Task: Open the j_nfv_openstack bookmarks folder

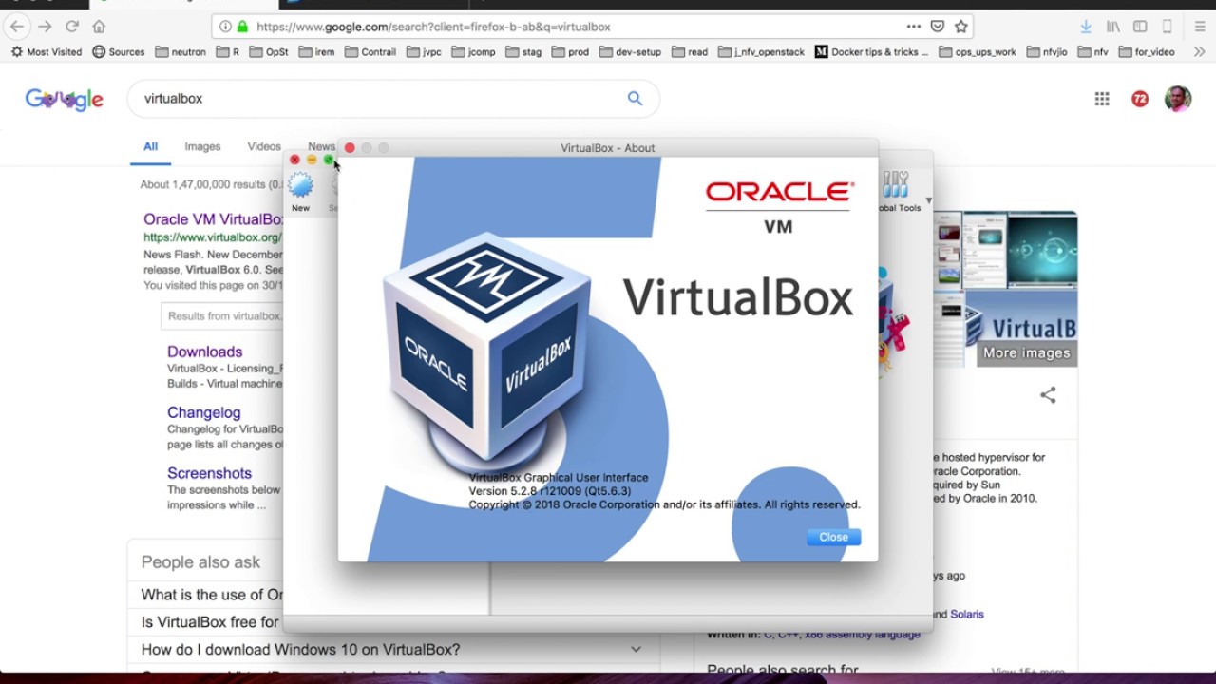Action: click(x=761, y=52)
